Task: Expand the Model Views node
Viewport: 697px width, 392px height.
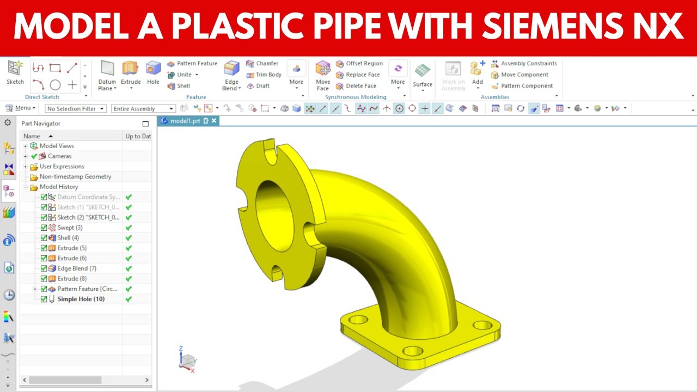Action: [25, 146]
